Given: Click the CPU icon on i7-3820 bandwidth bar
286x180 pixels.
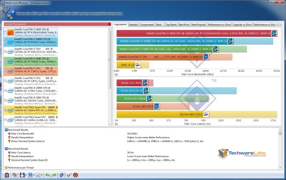Looking at the screenshot, I should [x=273, y=33].
